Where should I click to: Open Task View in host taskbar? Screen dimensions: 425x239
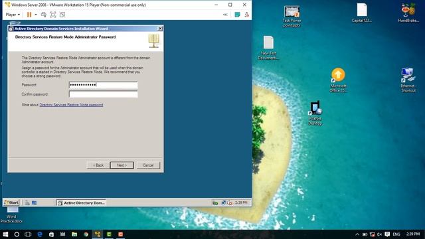[28, 234]
